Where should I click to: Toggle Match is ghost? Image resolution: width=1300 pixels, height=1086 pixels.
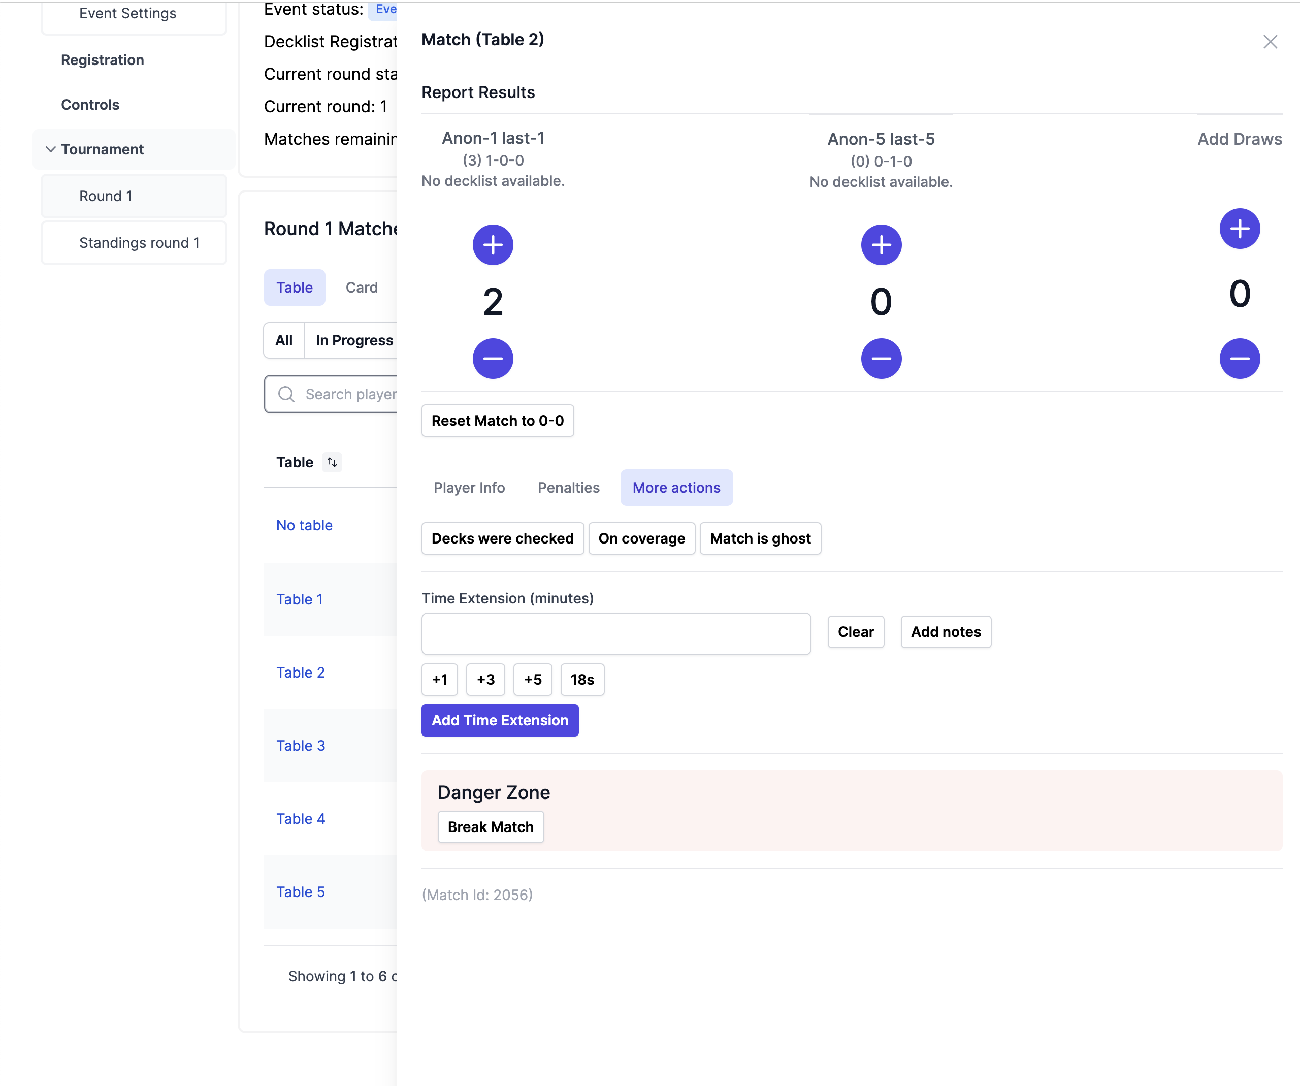click(760, 538)
